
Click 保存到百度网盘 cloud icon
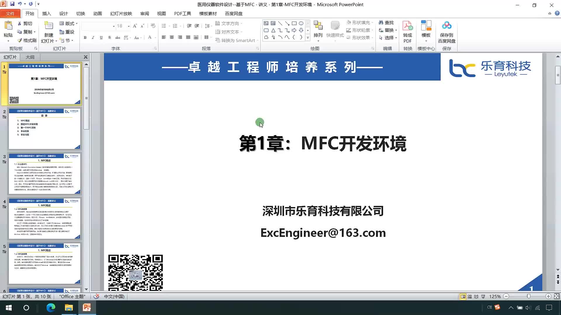[x=446, y=26]
